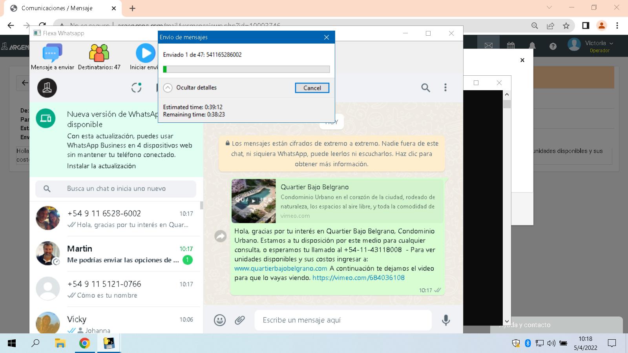Collapse details with Ocultar detalles chevron

click(168, 88)
